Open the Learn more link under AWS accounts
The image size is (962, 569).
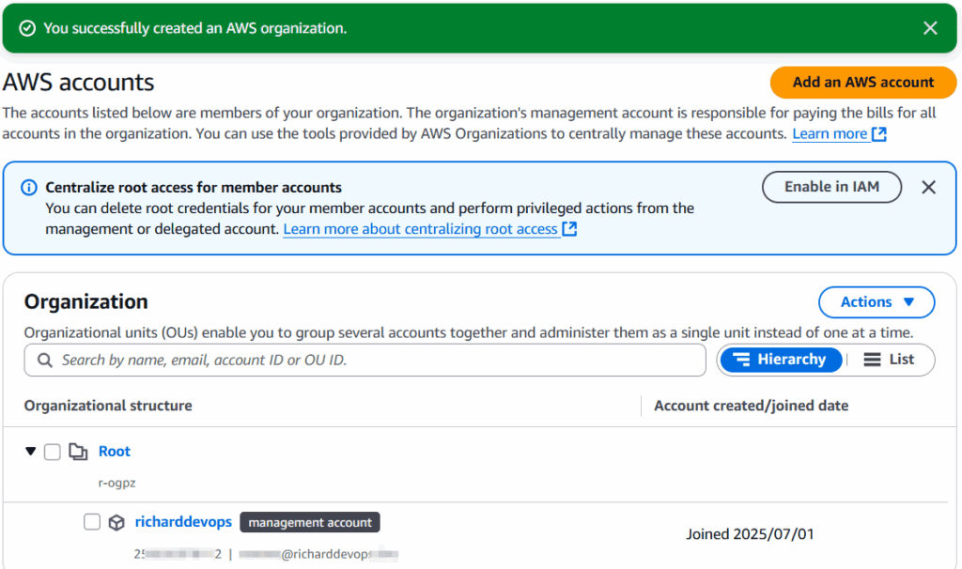click(x=839, y=133)
